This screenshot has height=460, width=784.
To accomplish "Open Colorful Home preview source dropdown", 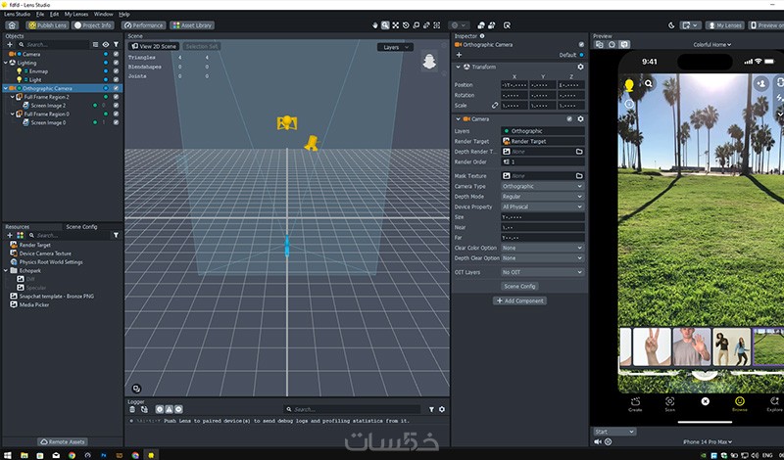I will [712, 45].
